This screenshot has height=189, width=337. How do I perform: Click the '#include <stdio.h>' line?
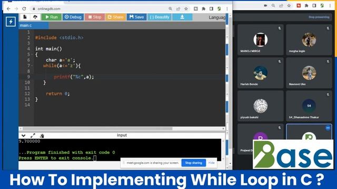(x=59, y=38)
